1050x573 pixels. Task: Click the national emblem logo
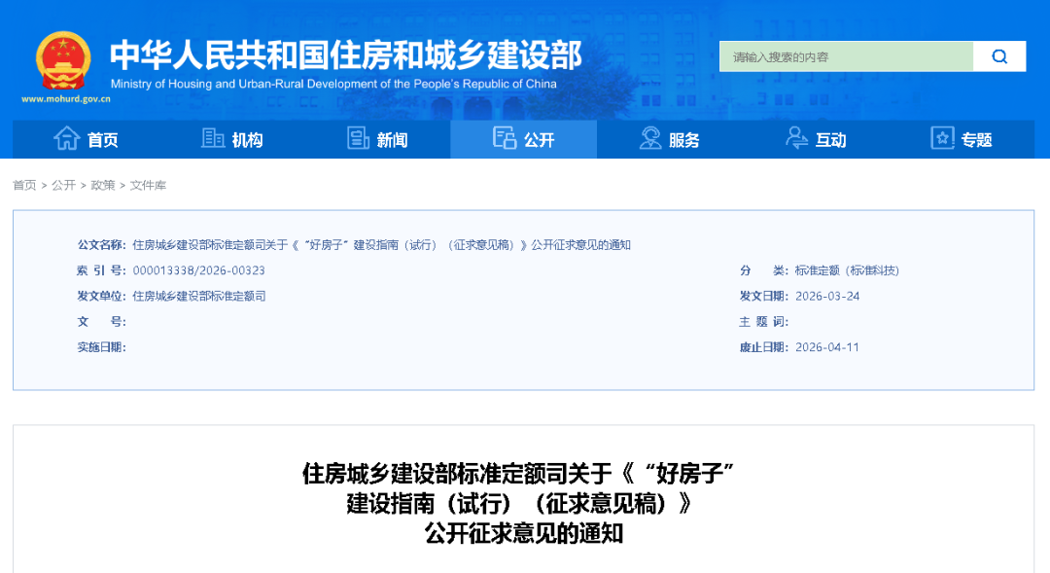63,60
